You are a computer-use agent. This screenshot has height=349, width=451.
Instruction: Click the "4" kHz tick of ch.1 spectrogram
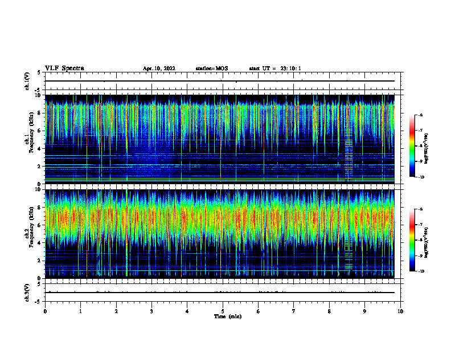point(39,149)
